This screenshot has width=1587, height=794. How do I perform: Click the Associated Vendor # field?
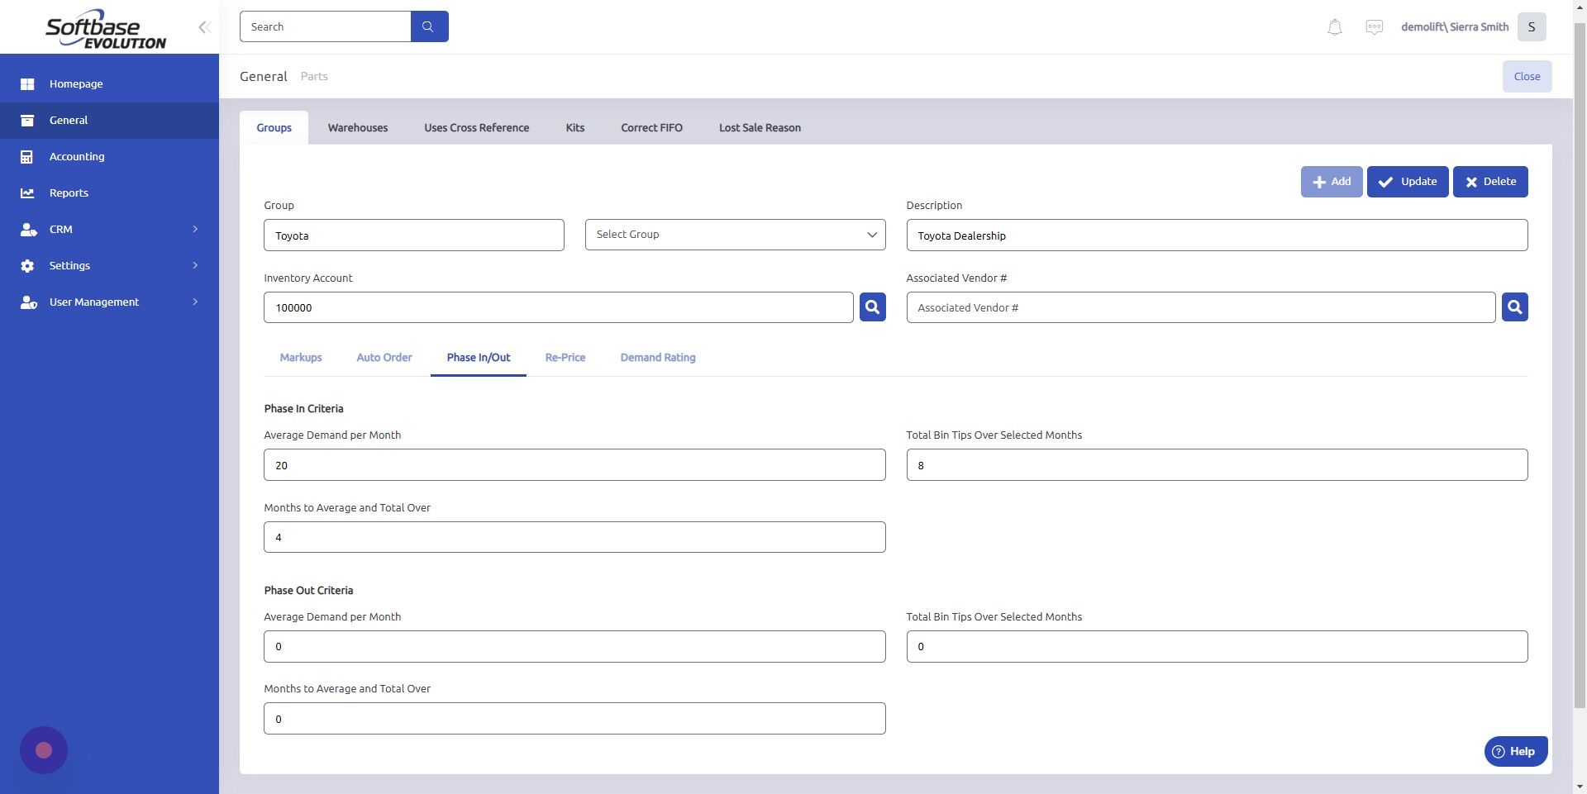1200,307
